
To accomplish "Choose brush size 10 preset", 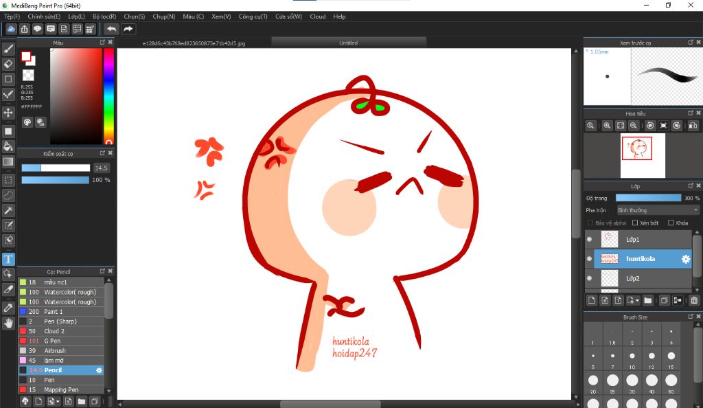I will 632,359.
